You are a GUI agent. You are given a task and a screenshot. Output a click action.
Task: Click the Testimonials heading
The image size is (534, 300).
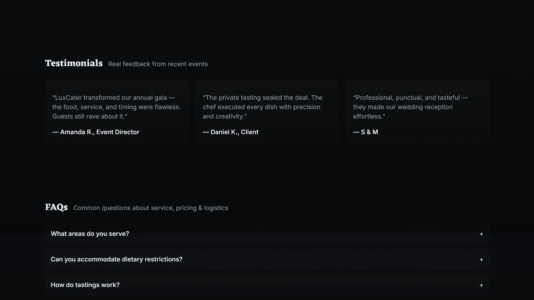point(74,63)
